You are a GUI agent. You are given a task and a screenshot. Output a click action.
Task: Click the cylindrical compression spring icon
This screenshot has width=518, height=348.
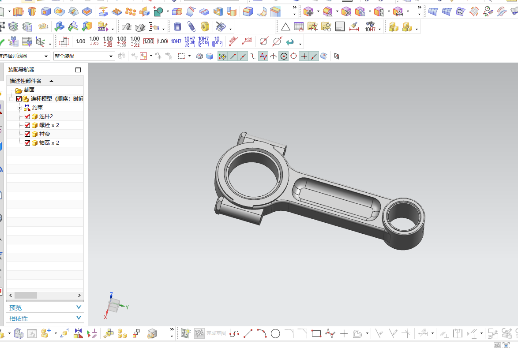tap(178, 27)
